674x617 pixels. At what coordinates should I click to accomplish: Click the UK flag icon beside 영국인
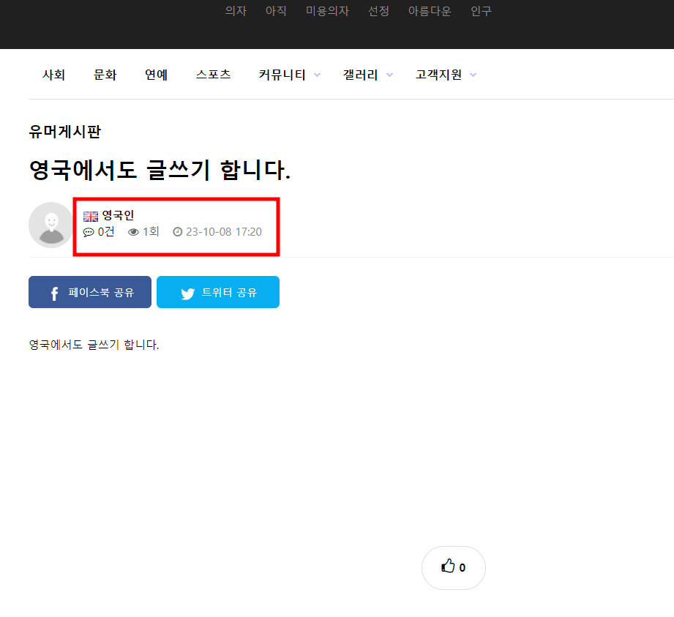pyautogui.click(x=91, y=216)
